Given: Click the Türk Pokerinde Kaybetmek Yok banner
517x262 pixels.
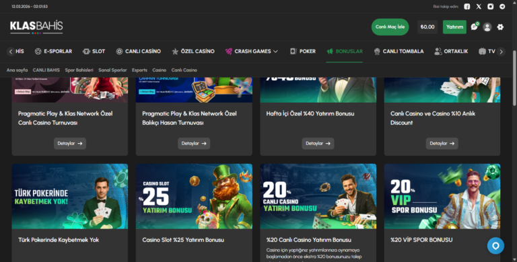Looking at the screenshot, I should point(70,196).
